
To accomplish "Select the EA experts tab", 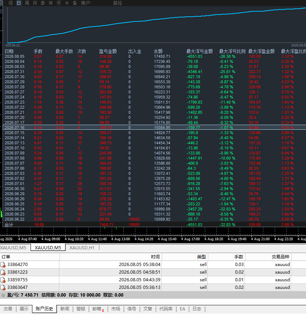I will (x=183, y=309).
